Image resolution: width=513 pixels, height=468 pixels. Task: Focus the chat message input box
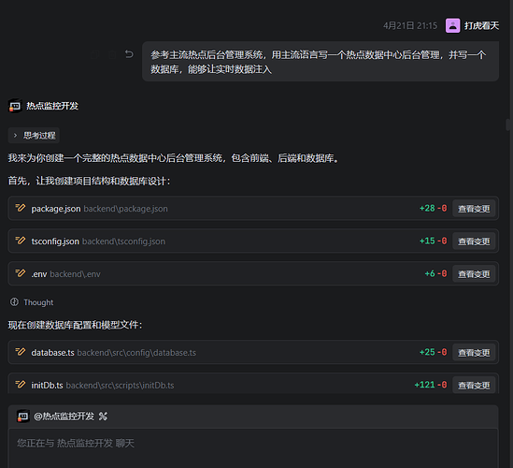pyautogui.click(x=253, y=447)
